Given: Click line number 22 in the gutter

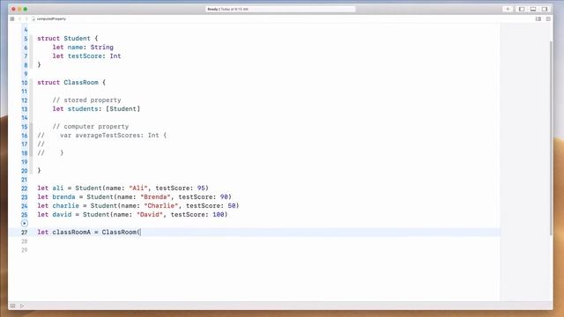Looking at the screenshot, I should coord(24,188).
